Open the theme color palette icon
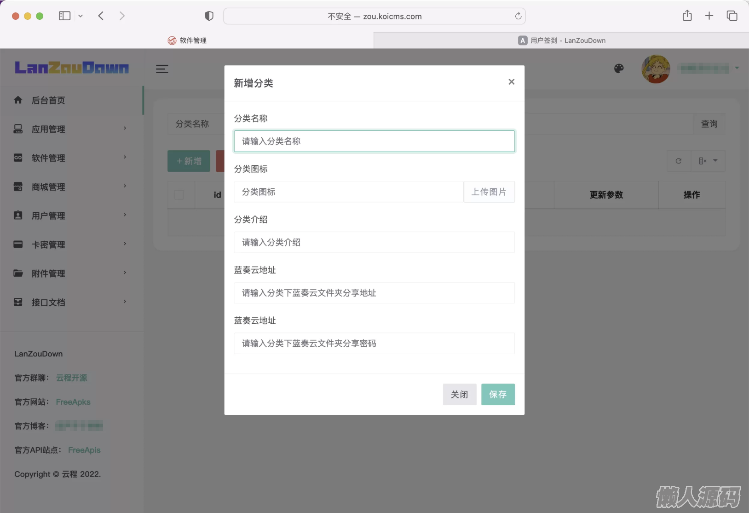The width and height of the screenshot is (749, 513). coord(619,69)
